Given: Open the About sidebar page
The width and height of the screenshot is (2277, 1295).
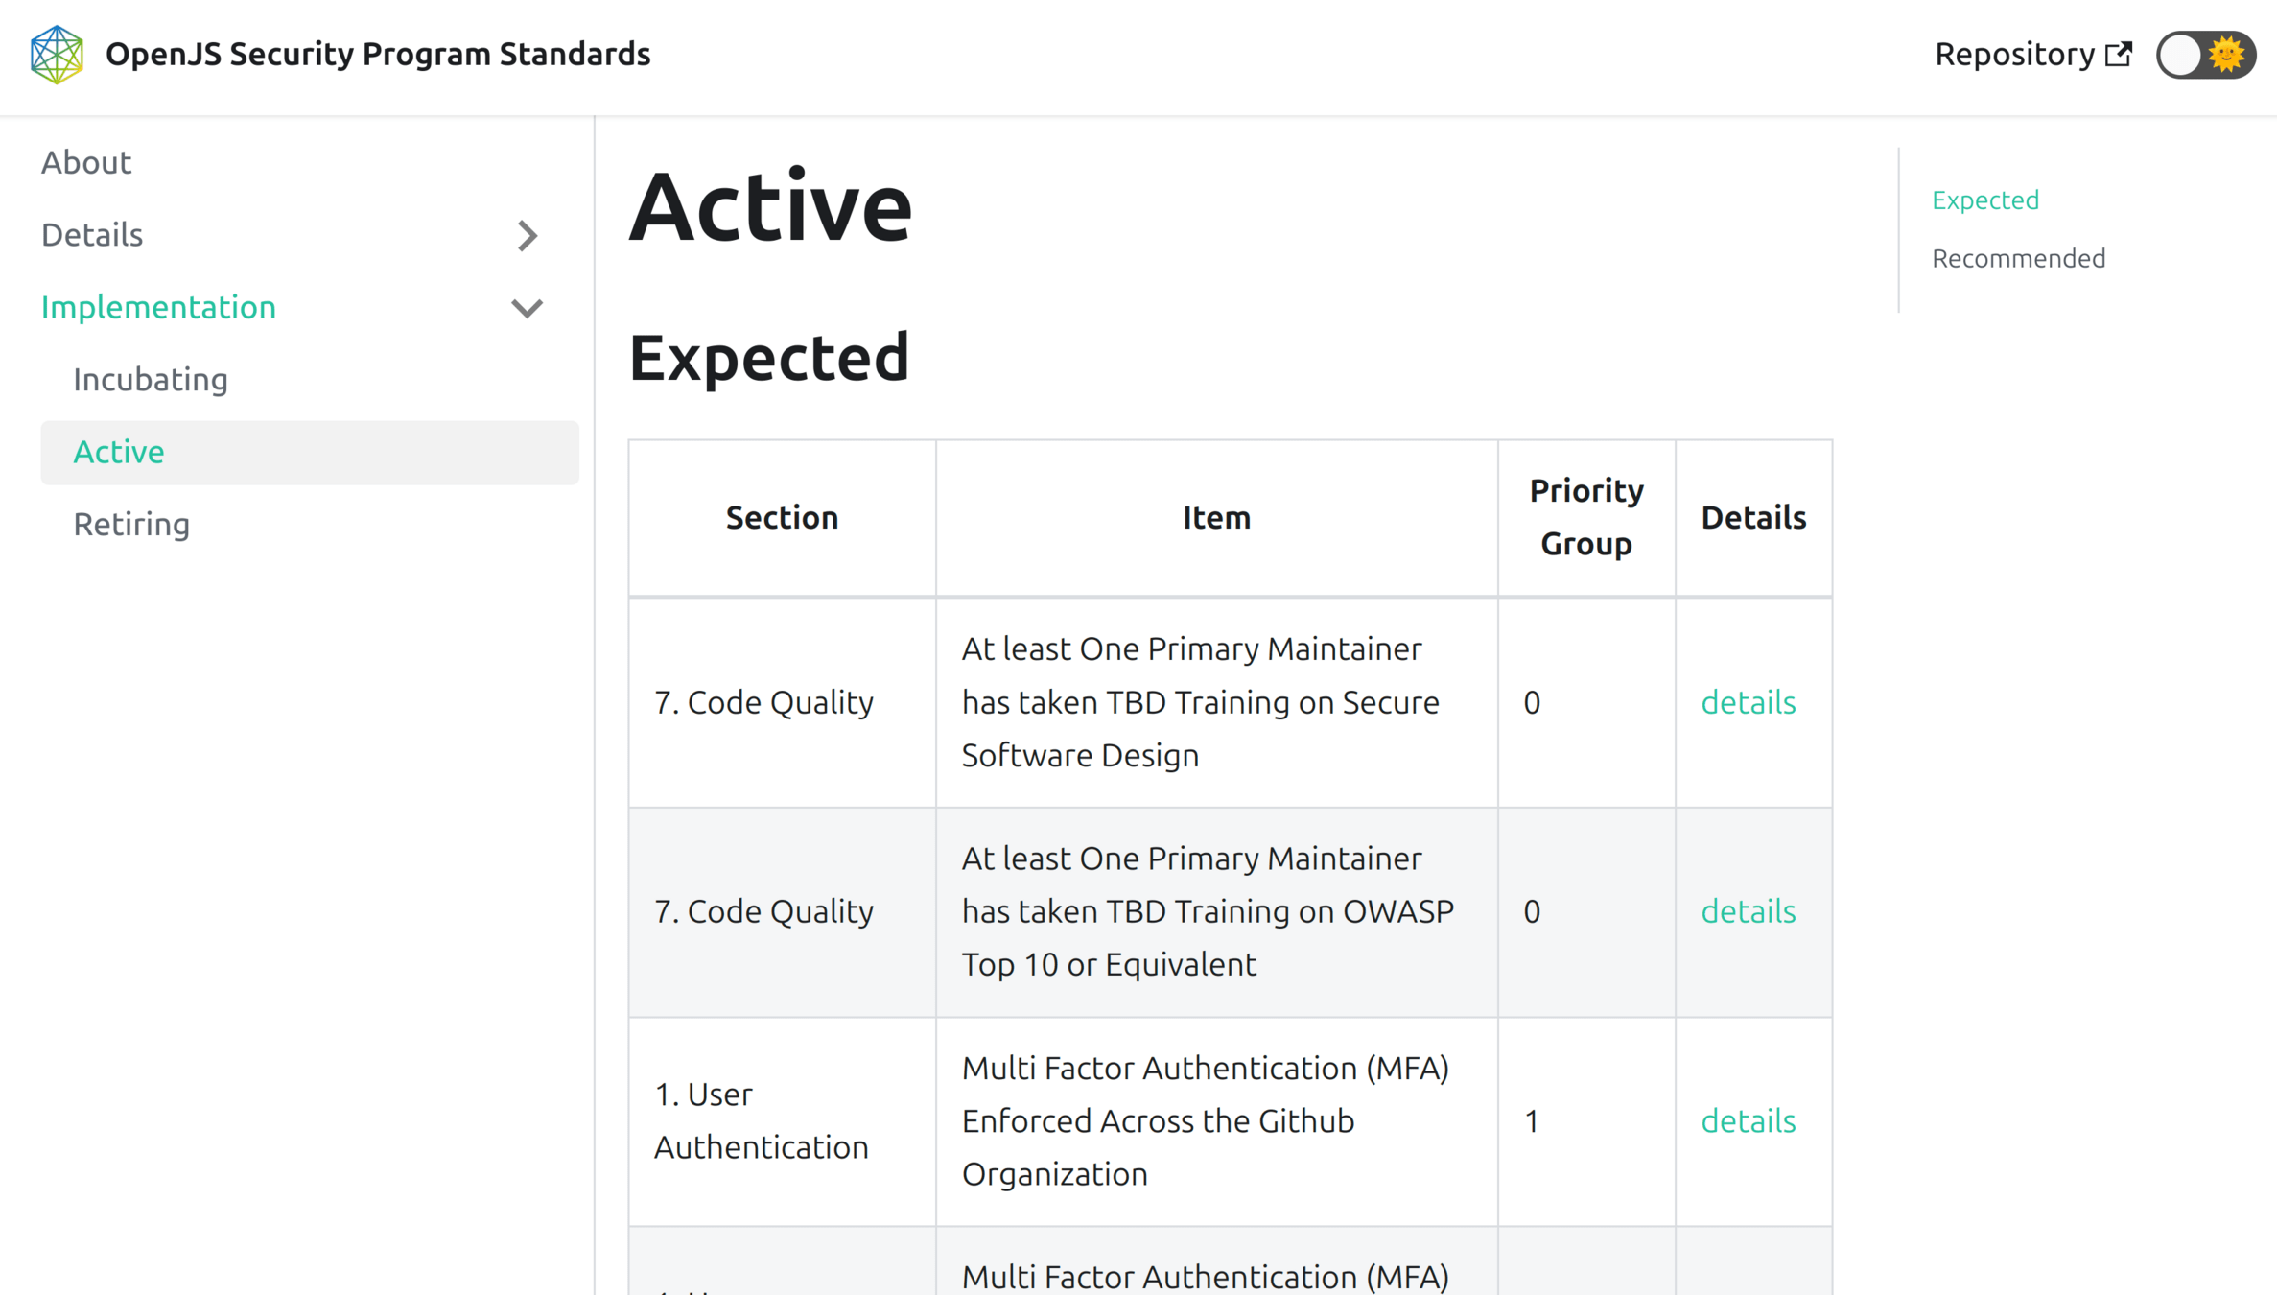Looking at the screenshot, I should coord(86,163).
